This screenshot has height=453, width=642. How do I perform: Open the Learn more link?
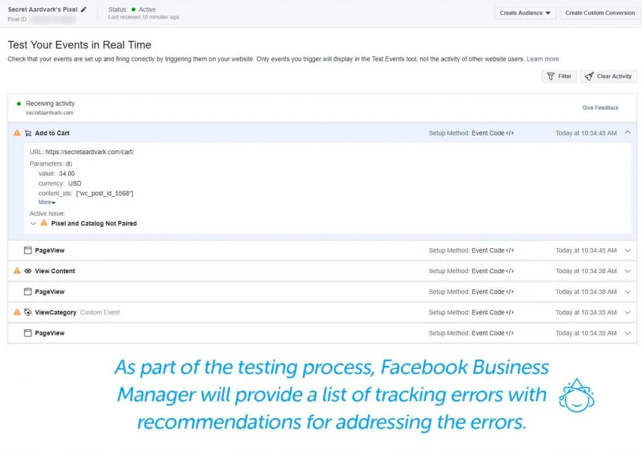(x=543, y=58)
